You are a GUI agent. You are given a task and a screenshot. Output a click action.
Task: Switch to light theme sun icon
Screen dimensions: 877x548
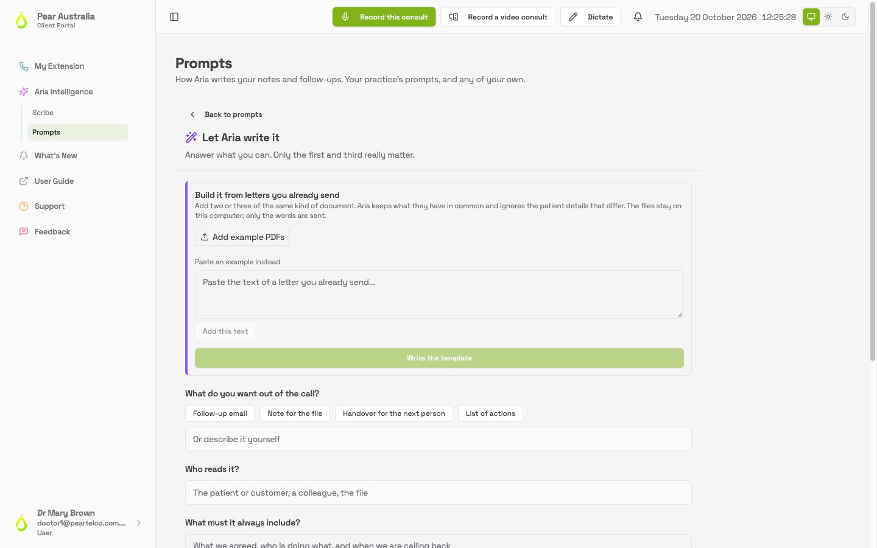click(x=828, y=17)
